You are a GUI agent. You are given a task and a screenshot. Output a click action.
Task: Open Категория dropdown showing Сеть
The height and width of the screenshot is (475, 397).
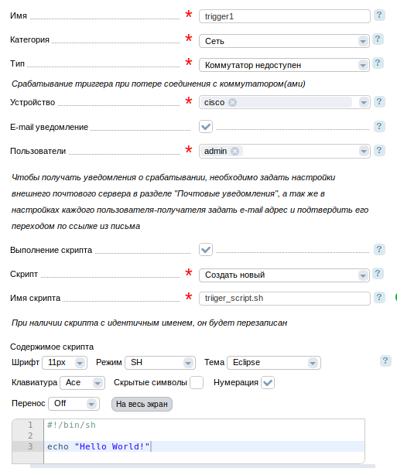tap(284, 41)
